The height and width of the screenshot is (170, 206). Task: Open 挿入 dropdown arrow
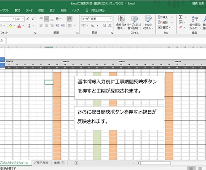pos(172,17)
